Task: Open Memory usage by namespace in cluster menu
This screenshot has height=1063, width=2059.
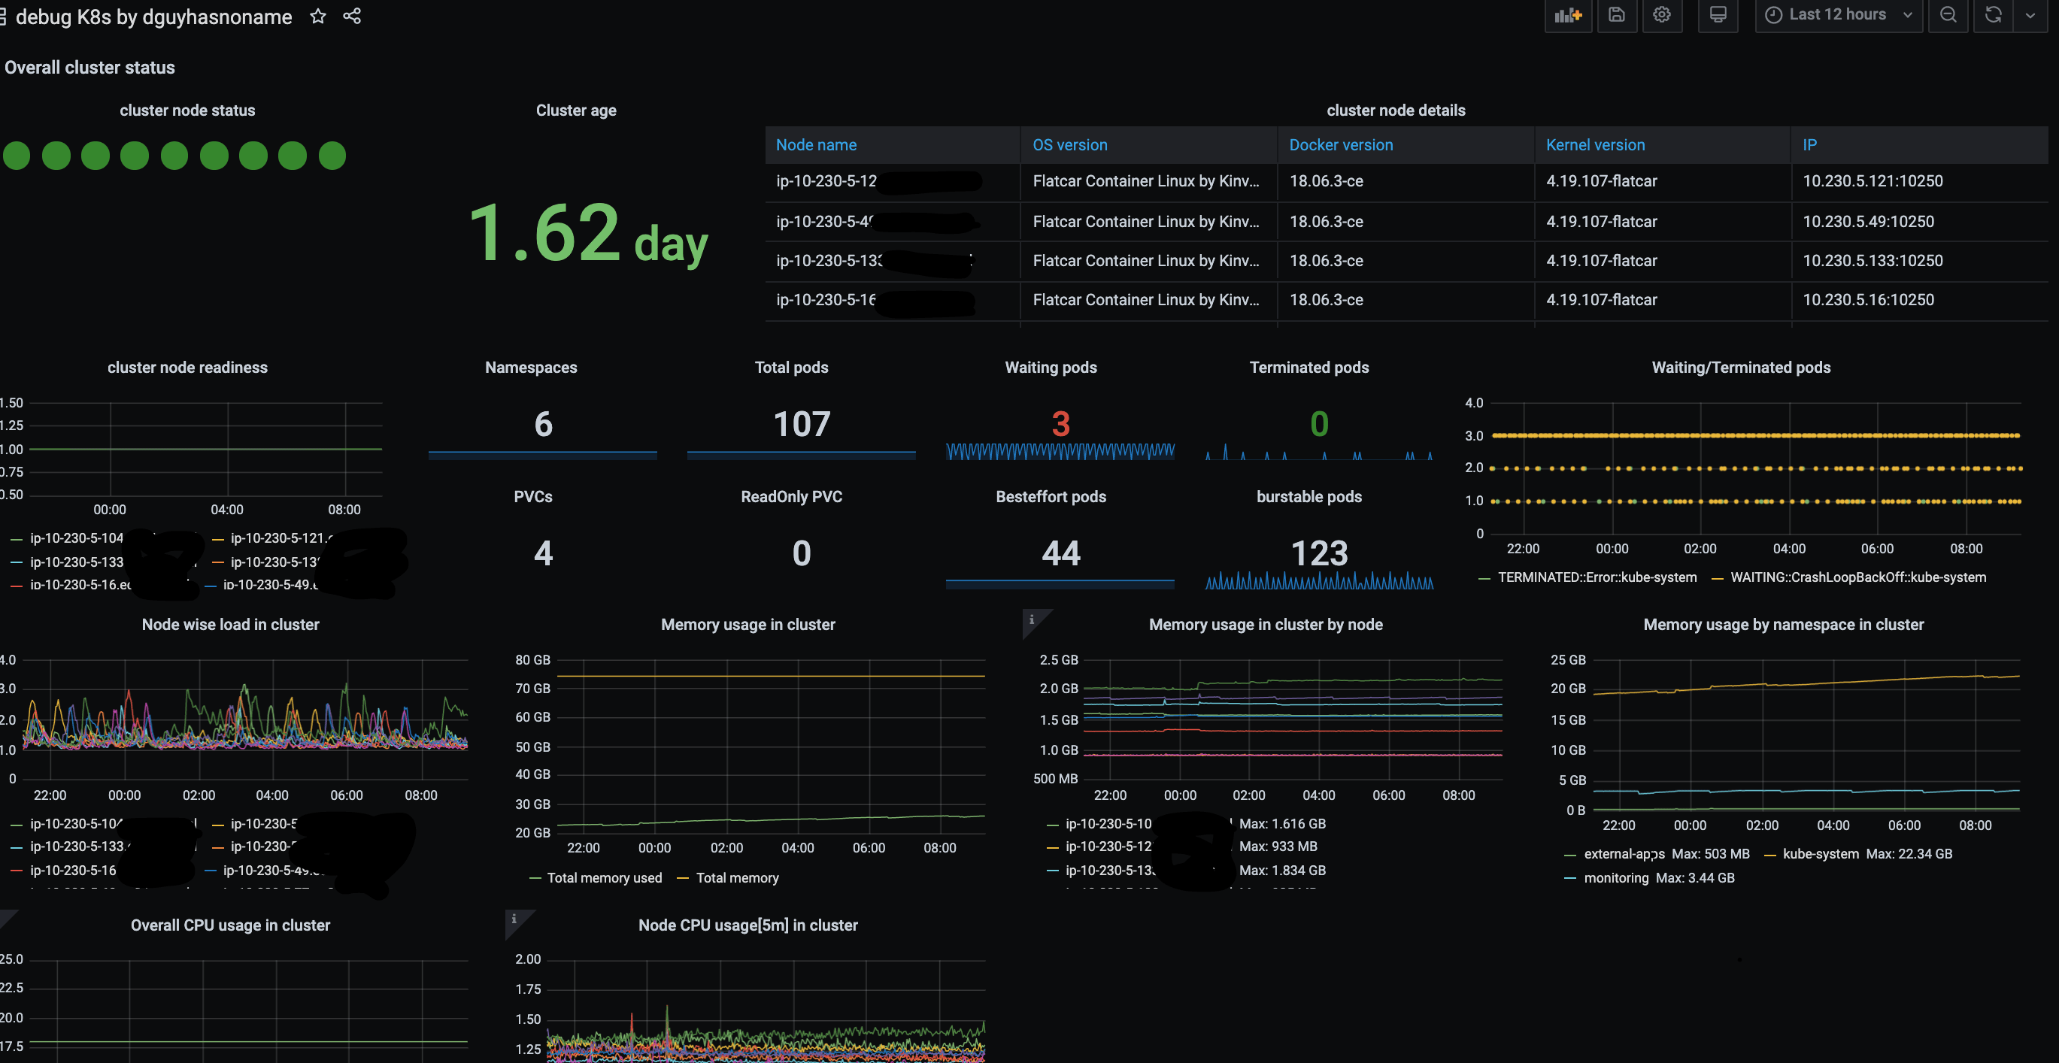Action: (x=1783, y=625)
